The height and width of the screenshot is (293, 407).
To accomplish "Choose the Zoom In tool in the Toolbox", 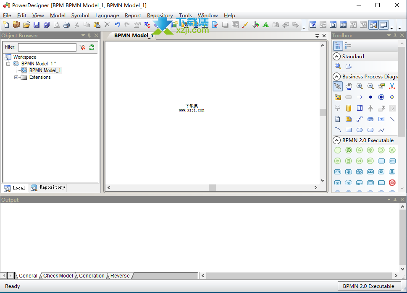I will pos(360,86).
